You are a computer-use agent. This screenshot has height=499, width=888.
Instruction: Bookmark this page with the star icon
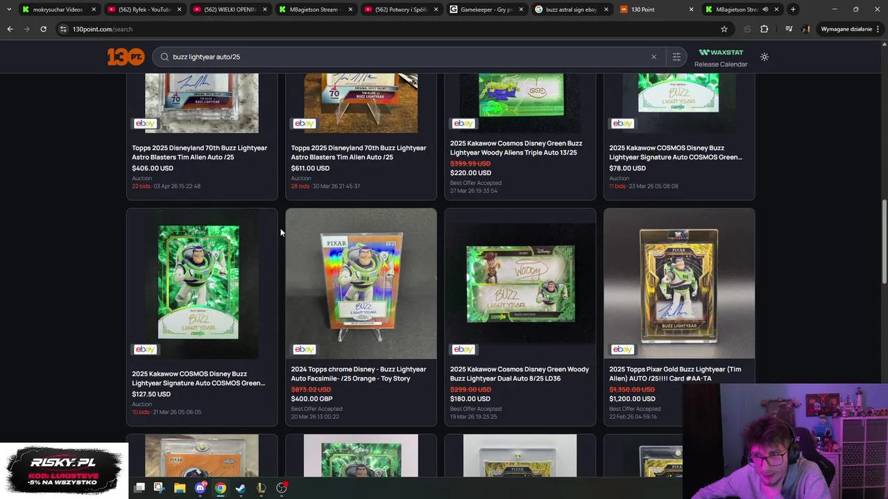tap(724, 29)
